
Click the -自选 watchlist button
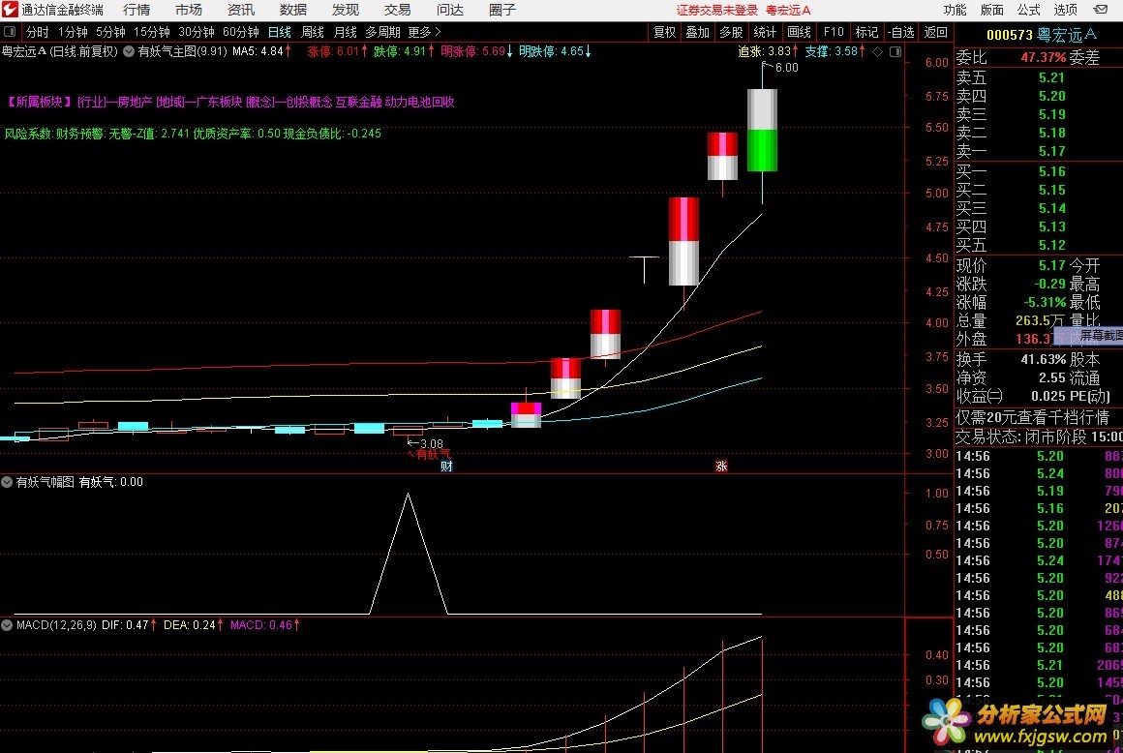coord(901,32)
